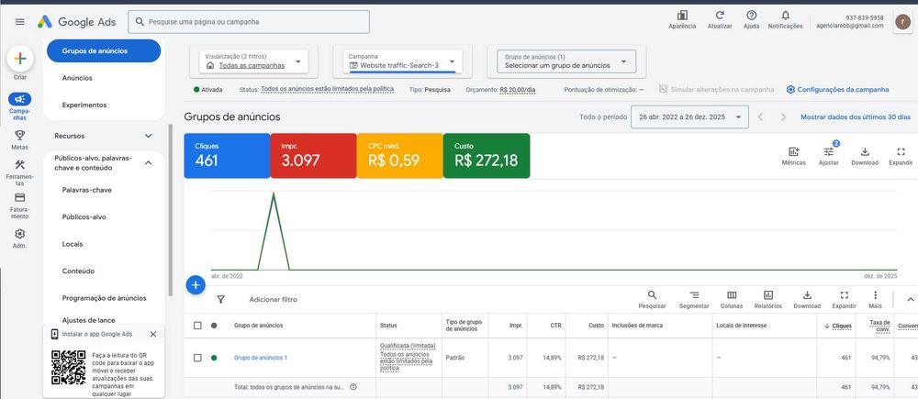The height and width of the screenshot is (399, 918).
Task: Check the Grupo de anúncios 1 row
Action: click(197, 358)
